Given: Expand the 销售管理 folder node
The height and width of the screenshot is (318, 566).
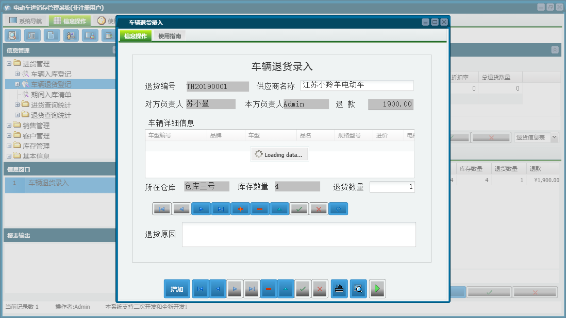Looking at the screenshot, I should [x=9, y=126].
